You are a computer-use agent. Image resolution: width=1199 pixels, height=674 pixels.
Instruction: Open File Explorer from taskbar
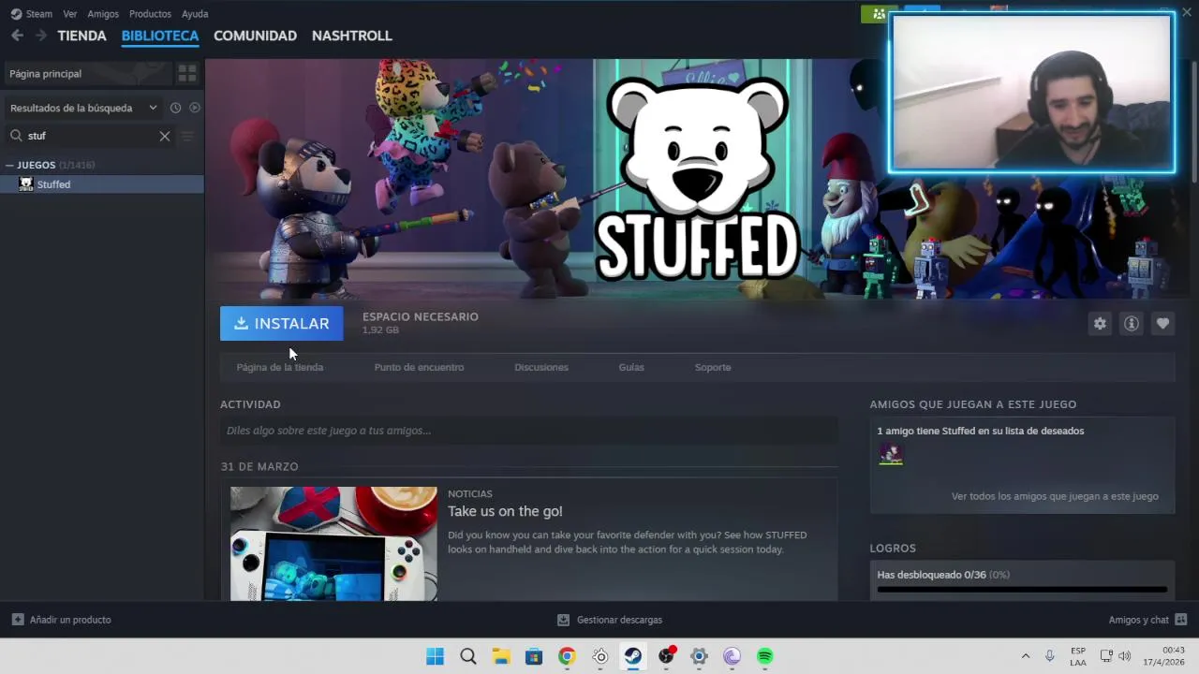[501, 656]
